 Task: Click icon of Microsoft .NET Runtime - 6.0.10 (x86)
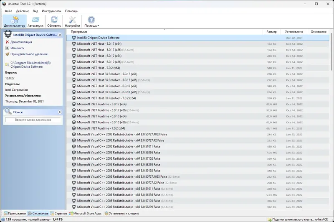(x=74, y=122)
